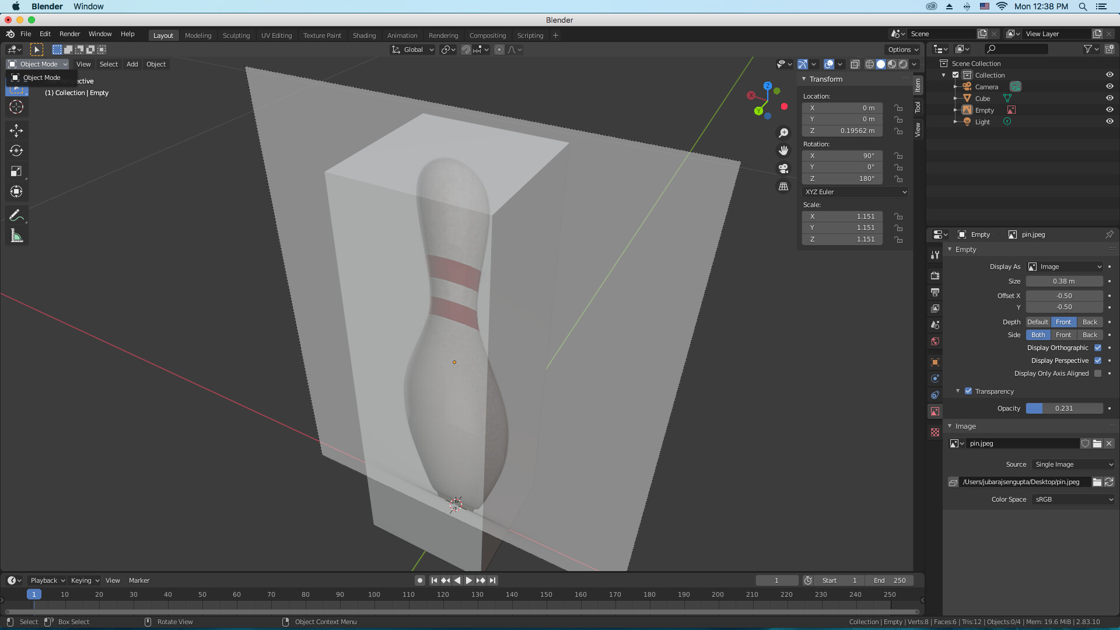The width and height of the screenshot is (1120, 630).
Task: Open the Object Data properties tab
Action: pos(935,411)
